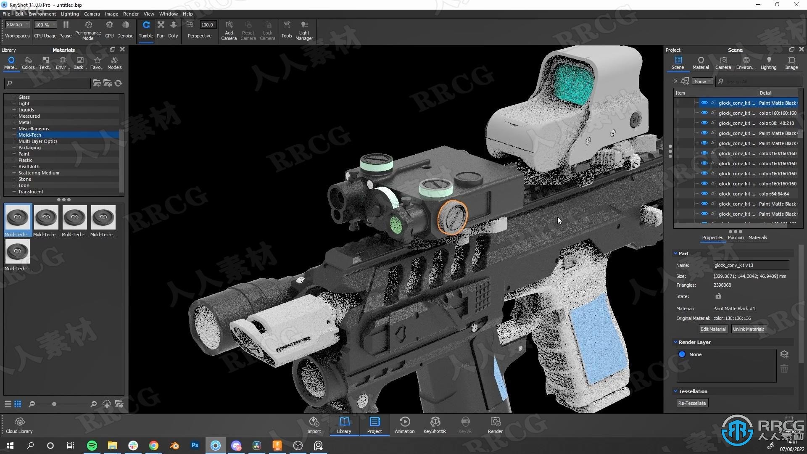The width and height of the screenshot is (807, 454).
Task: Select the first Mold-Tech material thumbnail
Action: pos(17,217)
